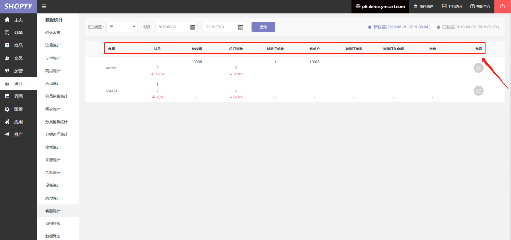The width and height of the screenshot is (511, 240).
Task: Open the 汇总类型 dropdown showing 天
Action: (x=122, y=27)
